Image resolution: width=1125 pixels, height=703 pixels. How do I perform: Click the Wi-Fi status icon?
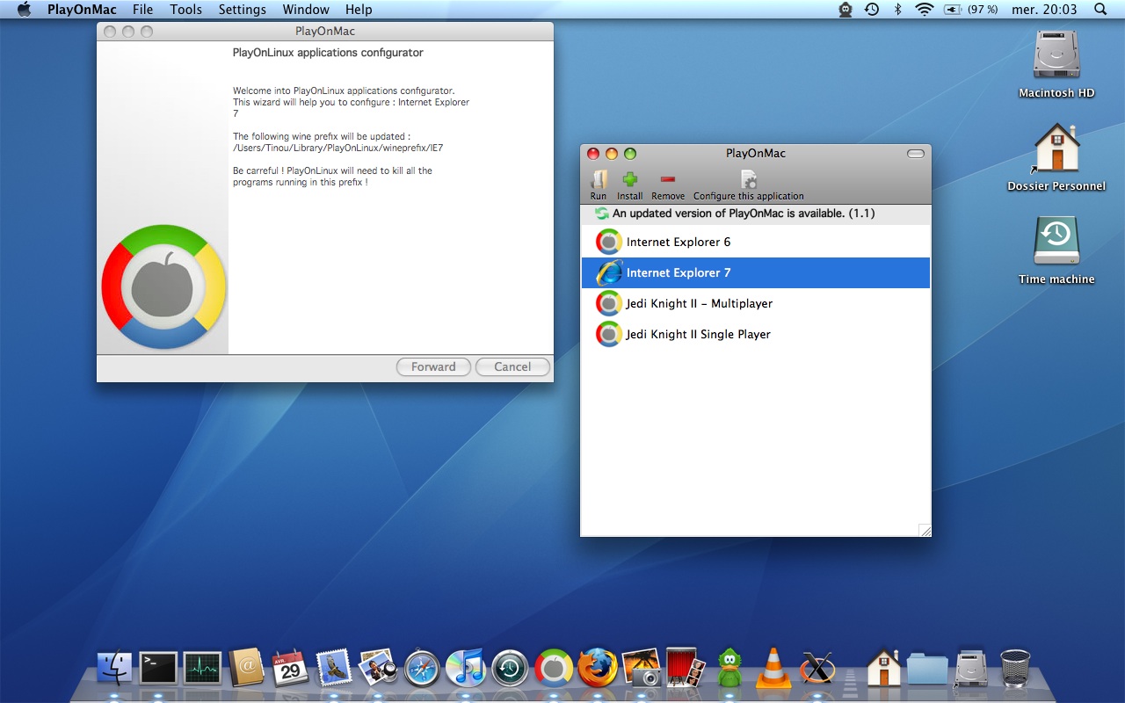click(924, 10)
